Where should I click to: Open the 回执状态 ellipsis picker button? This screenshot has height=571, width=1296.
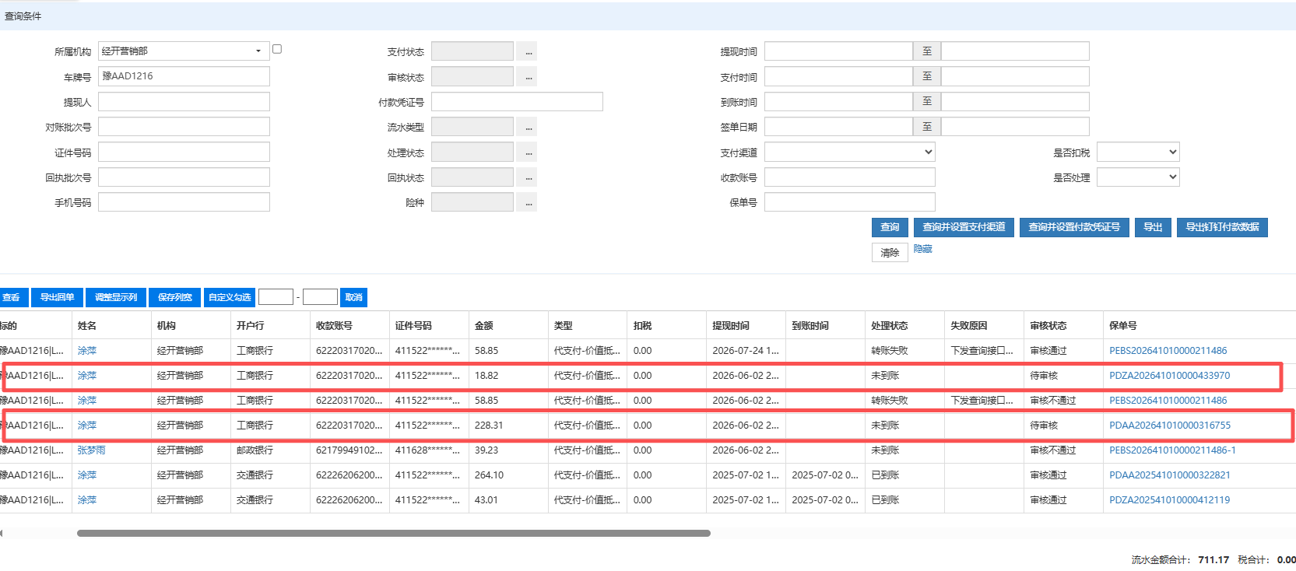[529, 177]
